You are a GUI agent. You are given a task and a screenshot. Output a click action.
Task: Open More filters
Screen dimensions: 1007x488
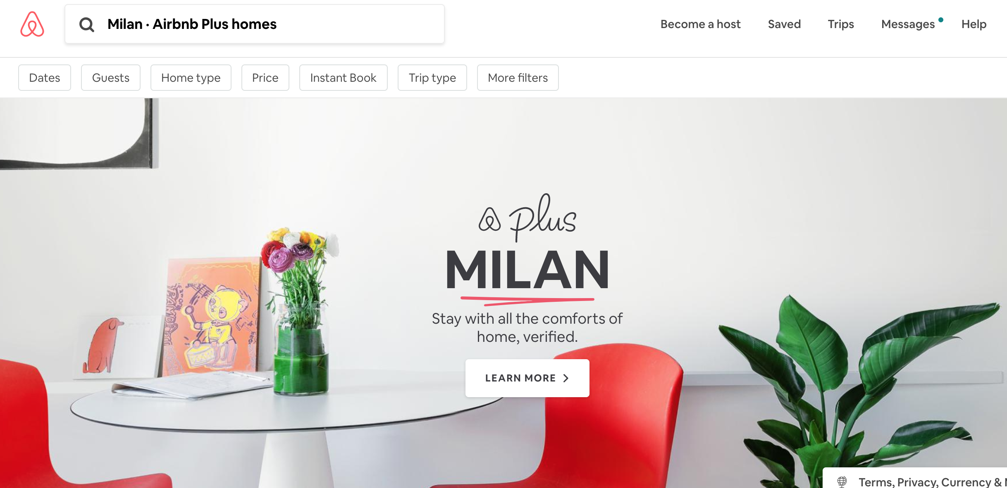(x=518, y=78)
